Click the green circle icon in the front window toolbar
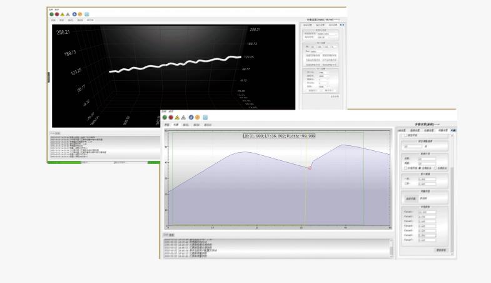This screenshot has width=491, height=283. click(x=165, y=117)
